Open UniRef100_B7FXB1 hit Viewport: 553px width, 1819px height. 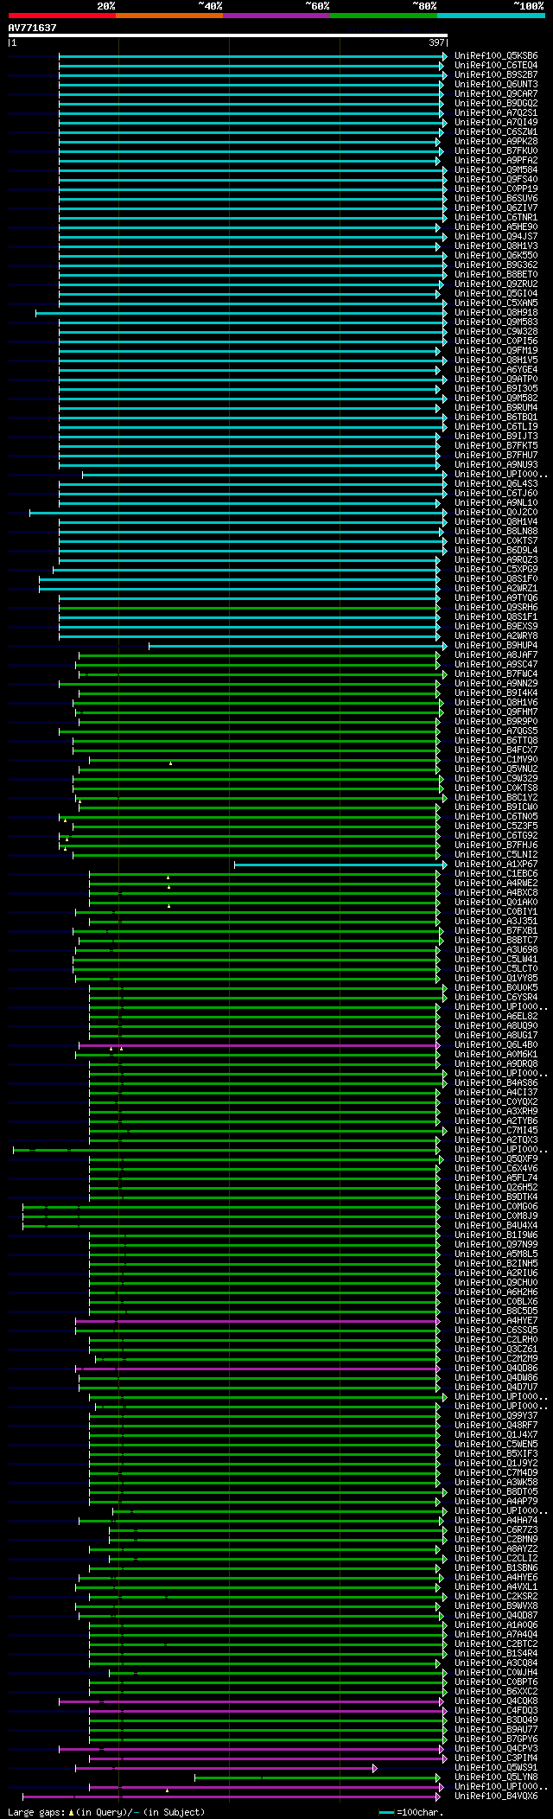coord(496,931)
